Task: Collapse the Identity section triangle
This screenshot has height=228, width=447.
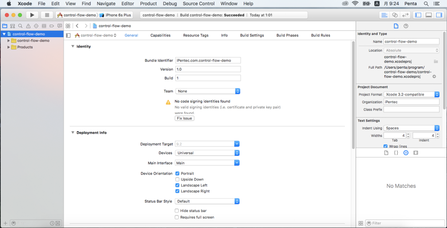Action: click(x=73, y=46)
